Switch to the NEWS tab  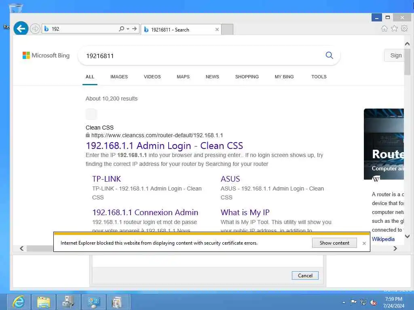point(212,77)
